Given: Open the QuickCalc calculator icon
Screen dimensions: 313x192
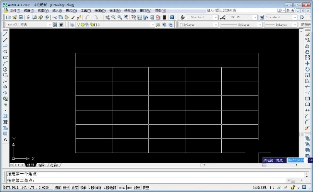Looking at the screenshot, I should (164, 17).
